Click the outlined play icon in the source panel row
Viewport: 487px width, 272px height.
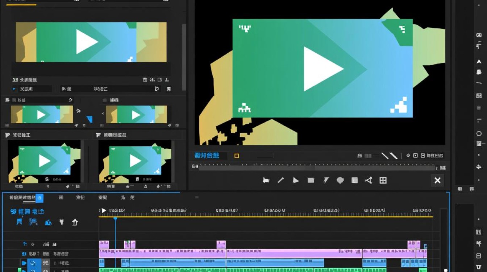click(x=157, y=89)
